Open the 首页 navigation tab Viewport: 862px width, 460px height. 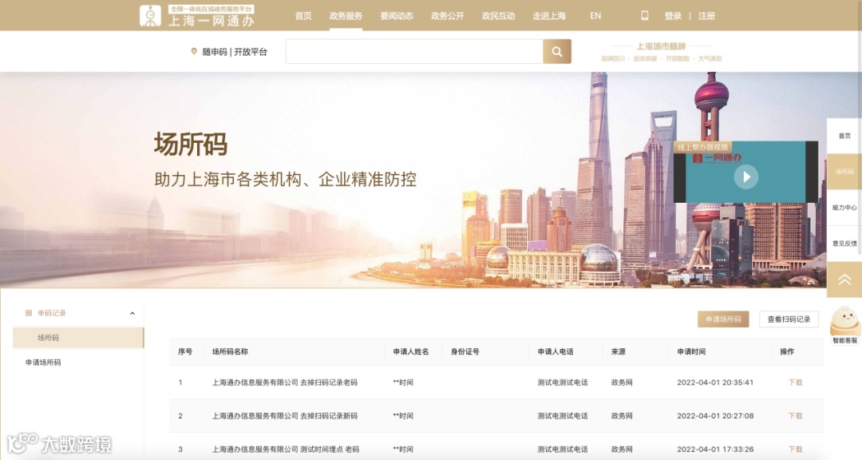click(x=303, y=16)
